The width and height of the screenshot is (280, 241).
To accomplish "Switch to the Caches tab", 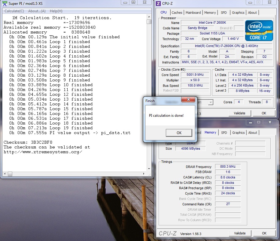I will 177,13.
